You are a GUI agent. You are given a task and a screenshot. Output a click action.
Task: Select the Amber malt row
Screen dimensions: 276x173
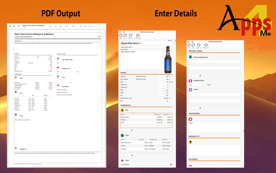click(x=146, y=120)
